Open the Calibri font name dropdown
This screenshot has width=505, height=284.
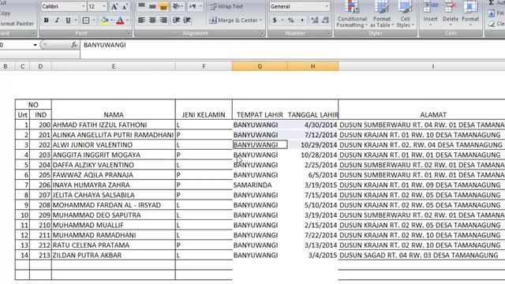pos(84,6)
